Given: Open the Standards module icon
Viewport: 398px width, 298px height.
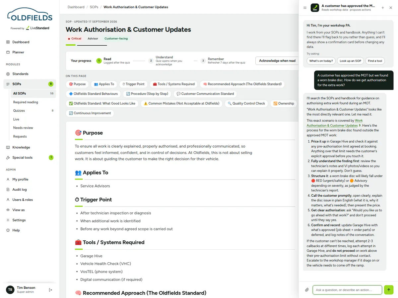Looking at the screenshot, I should (x=8, y=74).
